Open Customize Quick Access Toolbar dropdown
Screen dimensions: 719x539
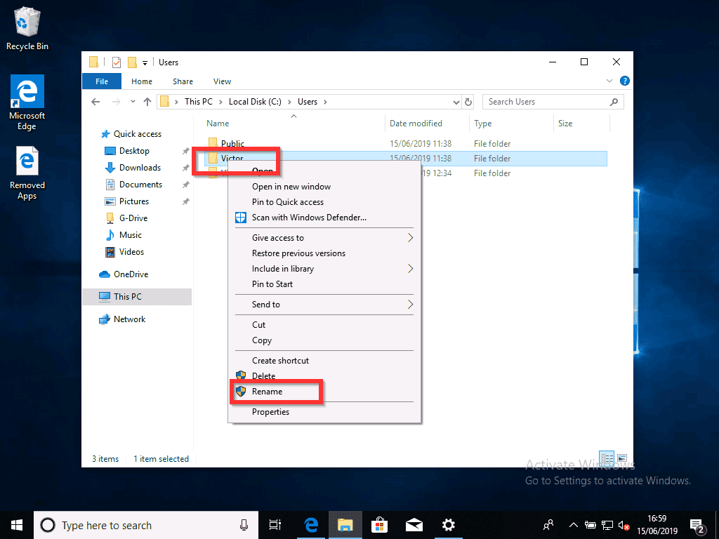[145, 62]
